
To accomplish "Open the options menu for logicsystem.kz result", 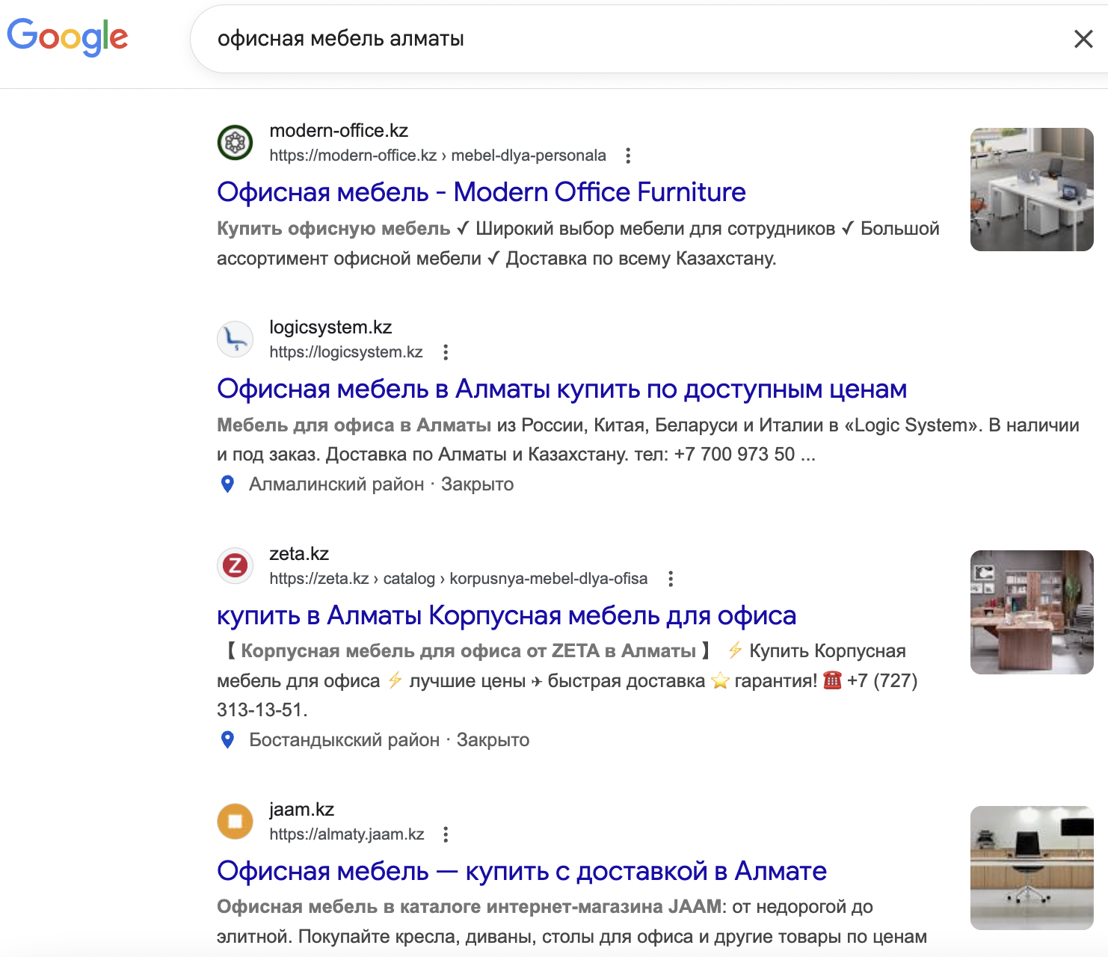I will click(446, 352).
